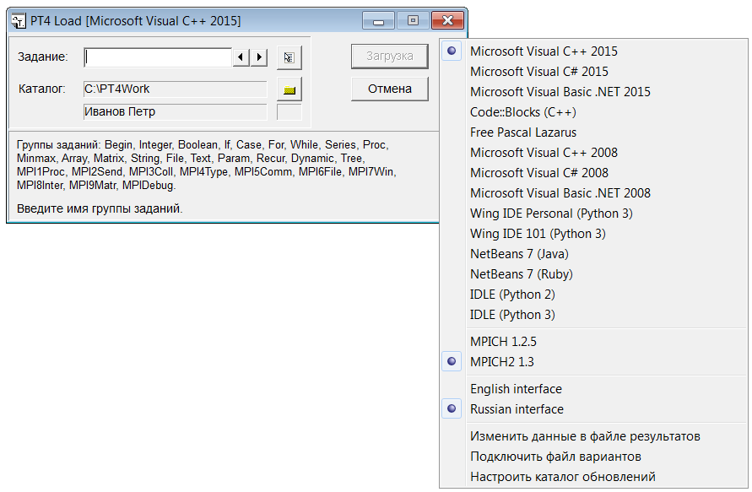The height and width of the screenshot is (492, 752).
Task: Click the PT4 Load title bar icon
Action: (x=19, y=21)
